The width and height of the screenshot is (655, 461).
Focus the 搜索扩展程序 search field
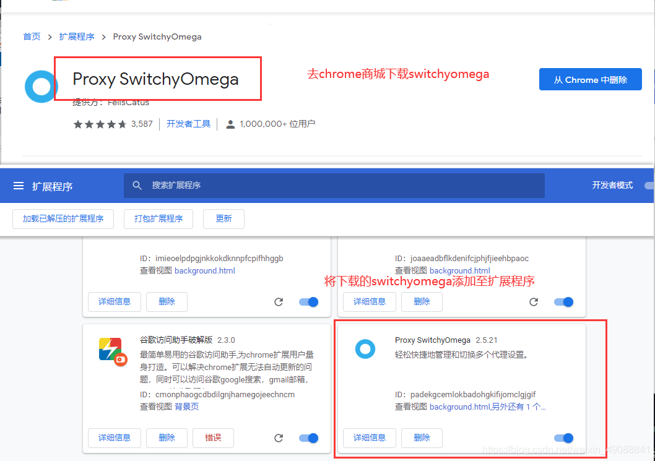[334, 186]
